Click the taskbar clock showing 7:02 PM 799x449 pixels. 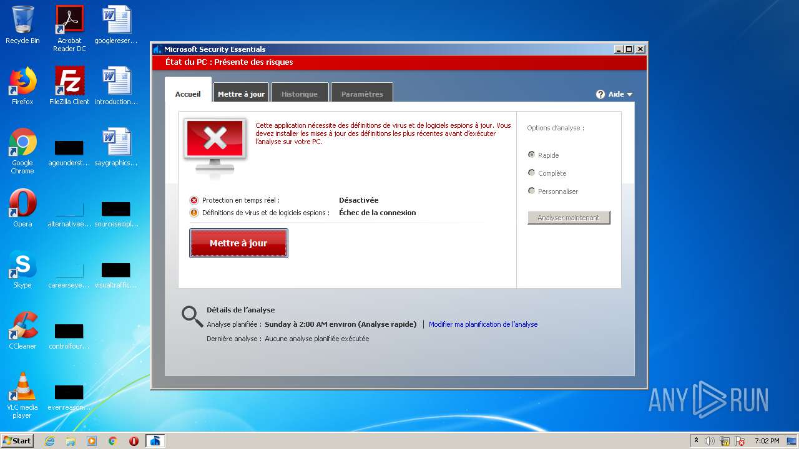click(767, 441)
